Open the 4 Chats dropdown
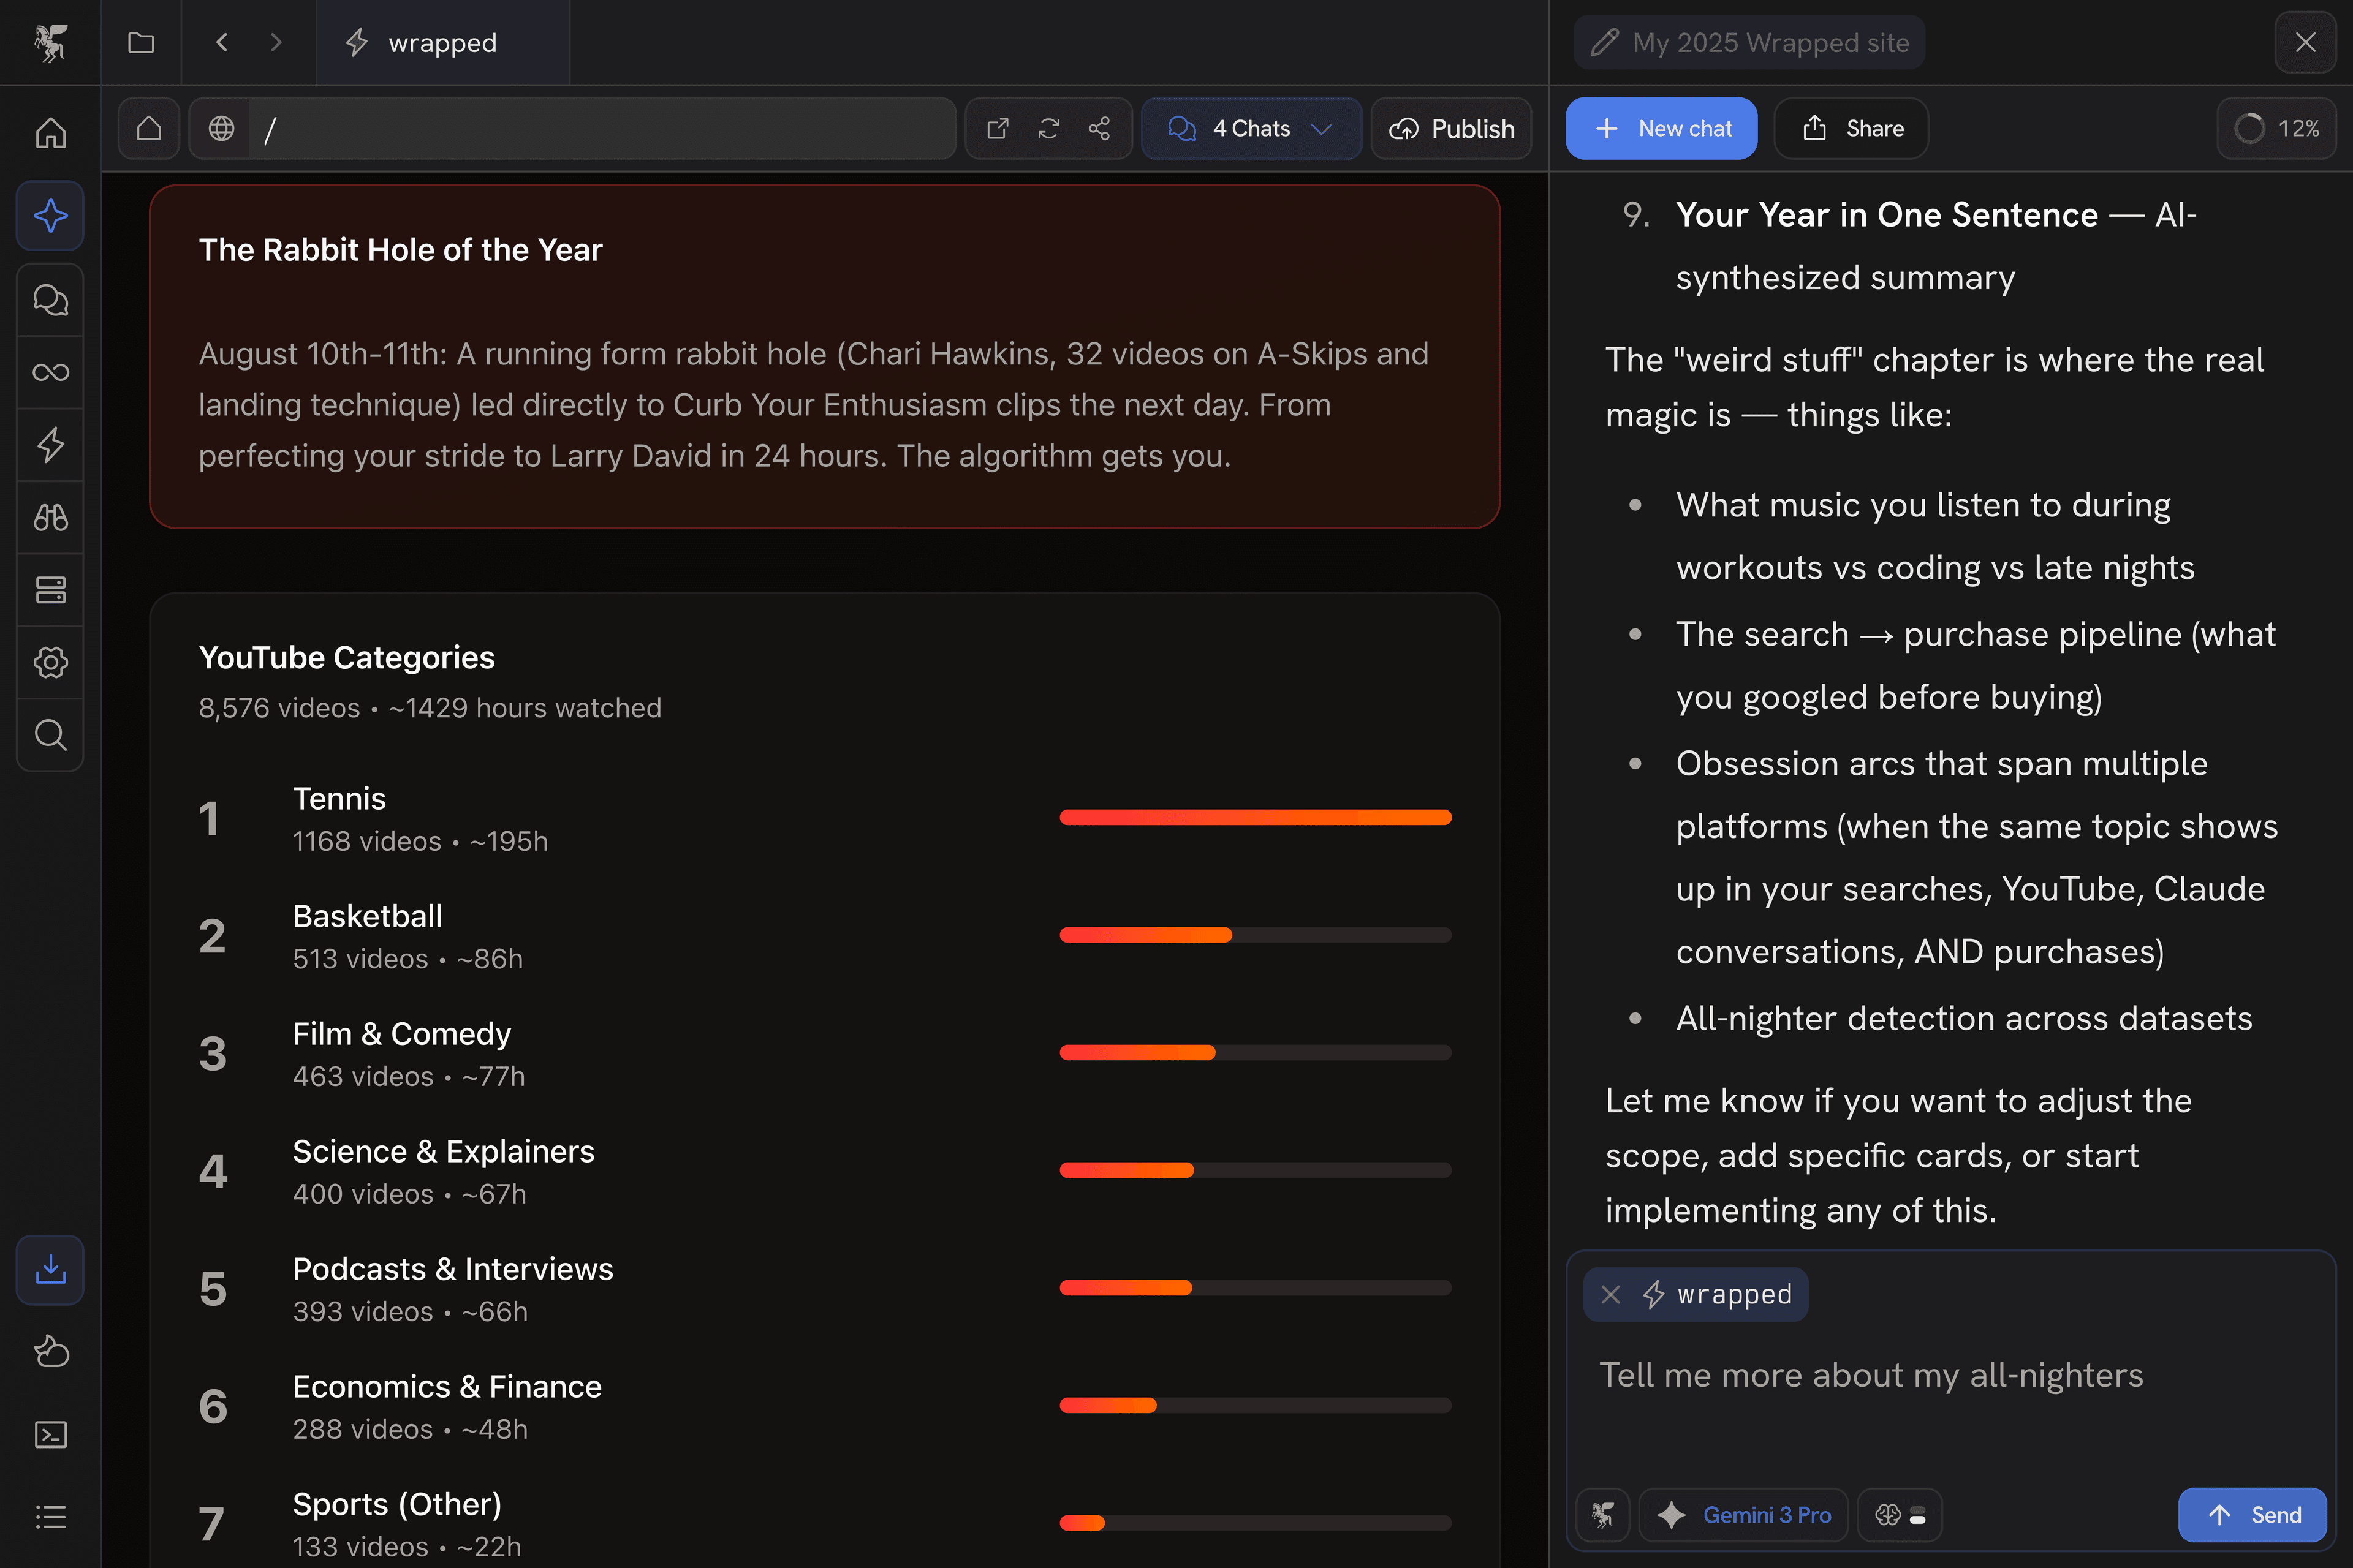 pos(1251,128)
